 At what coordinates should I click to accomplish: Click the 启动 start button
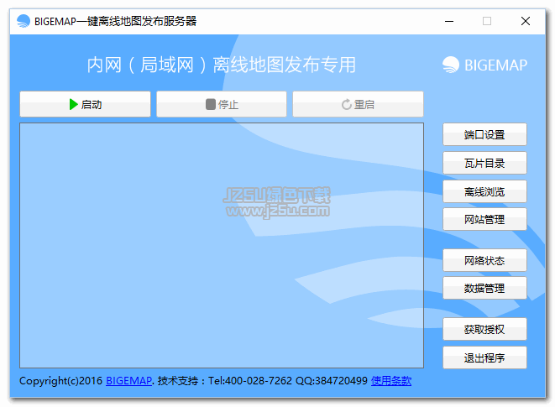[x=85, y=104]
